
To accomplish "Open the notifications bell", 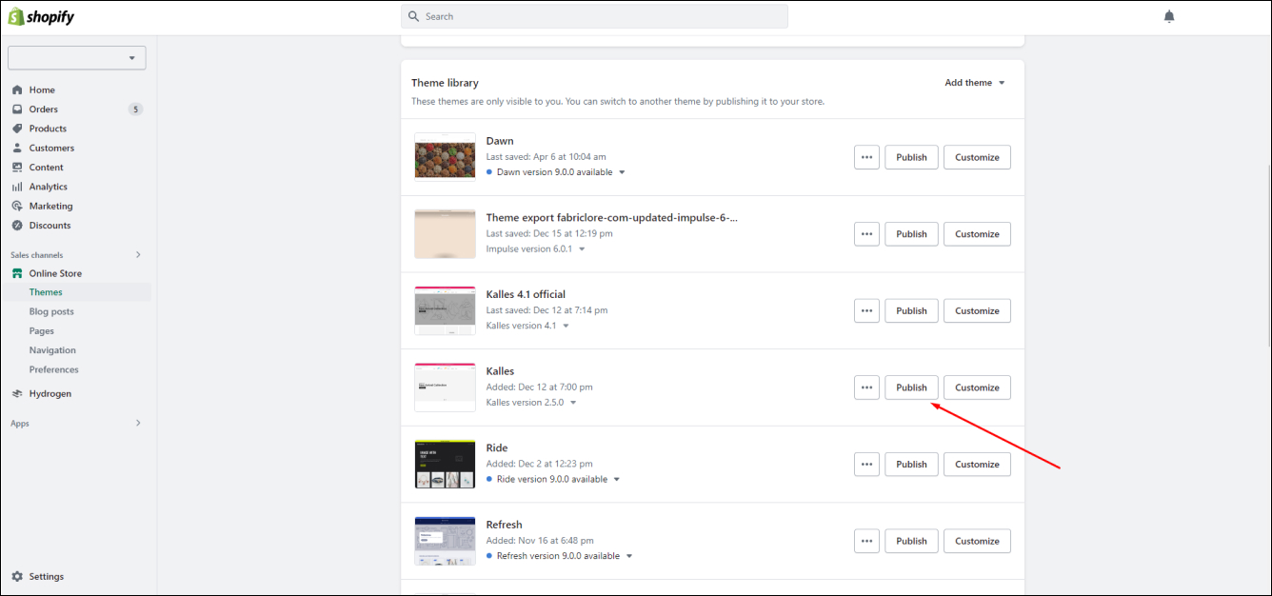I will click(x=1169, y=16).
